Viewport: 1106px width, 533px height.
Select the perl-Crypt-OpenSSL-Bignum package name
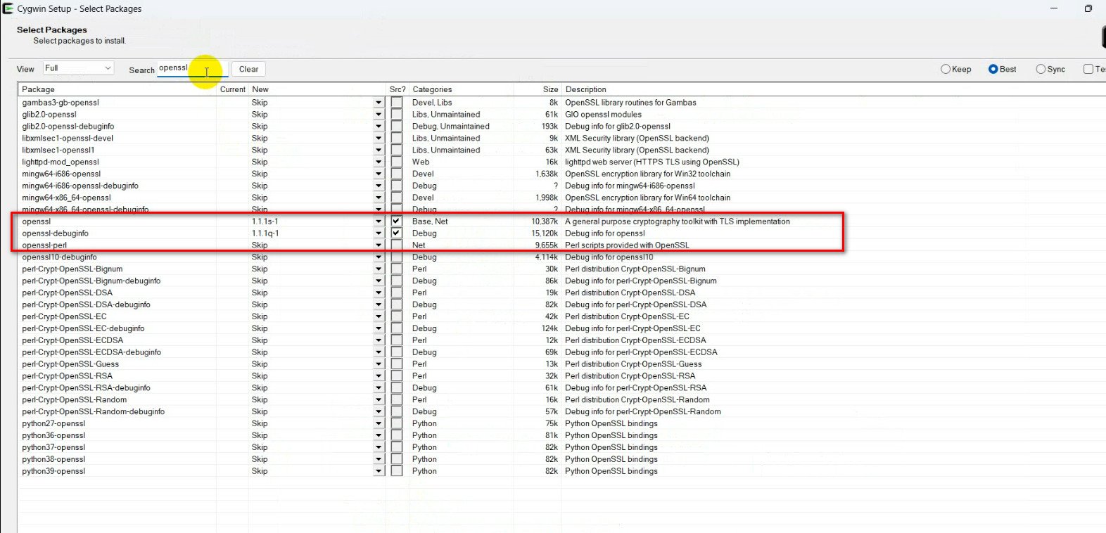pos(72,269)
